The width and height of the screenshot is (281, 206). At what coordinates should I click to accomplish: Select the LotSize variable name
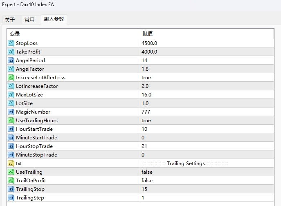point(24,103)
